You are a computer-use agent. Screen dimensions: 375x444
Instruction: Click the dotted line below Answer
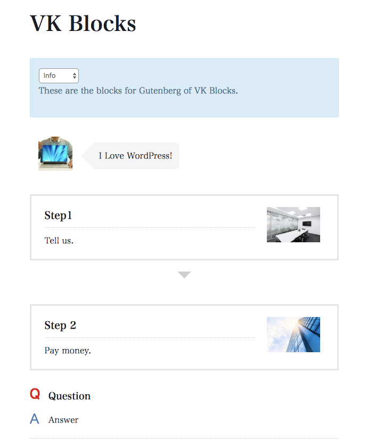tap(184, 439)
